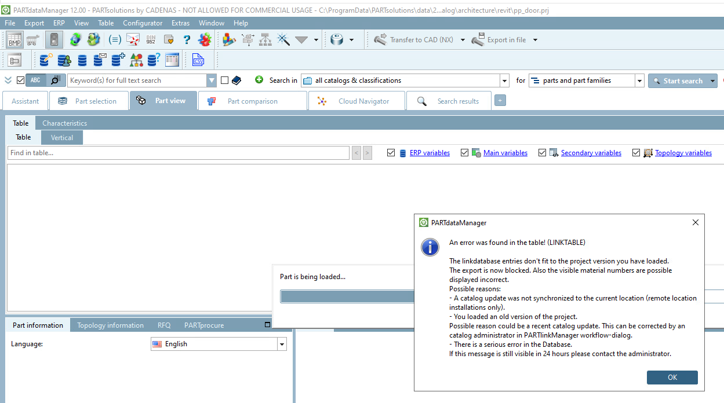Click the barcode search mode icon

[x=55, y=80]
